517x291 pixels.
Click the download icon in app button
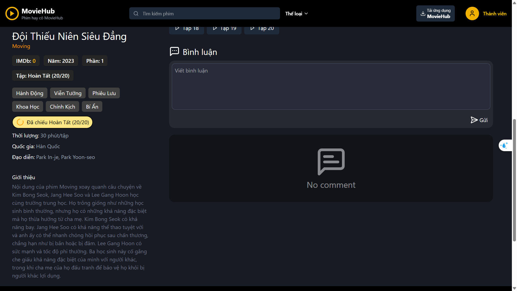coord(423,13)
